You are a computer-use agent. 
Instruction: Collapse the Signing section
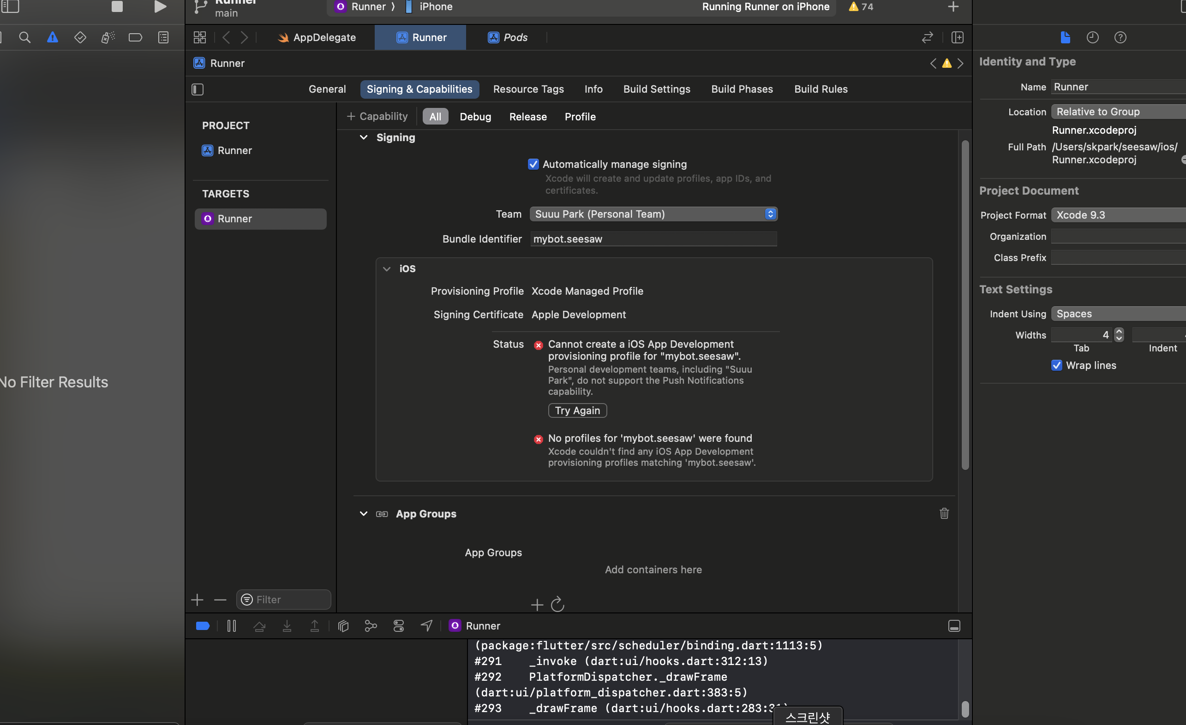click(364, 137)
